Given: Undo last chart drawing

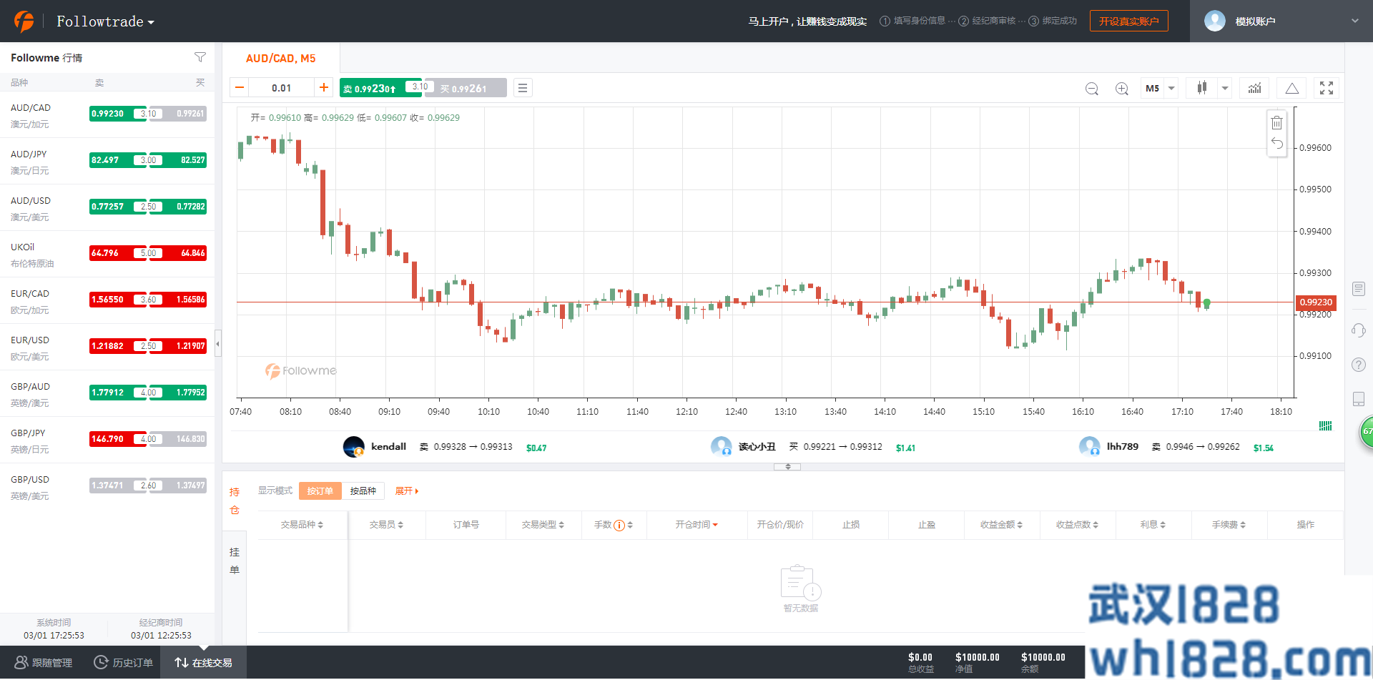Looking at the screenshot, I should (1276, 144).
